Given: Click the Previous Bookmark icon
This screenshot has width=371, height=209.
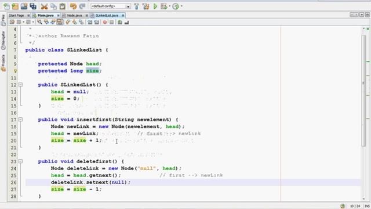Looking at the screenshot, I should 68,22.
